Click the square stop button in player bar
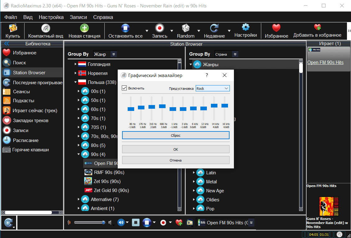This screenshot has width=351, height=238. tap(136, 222)
